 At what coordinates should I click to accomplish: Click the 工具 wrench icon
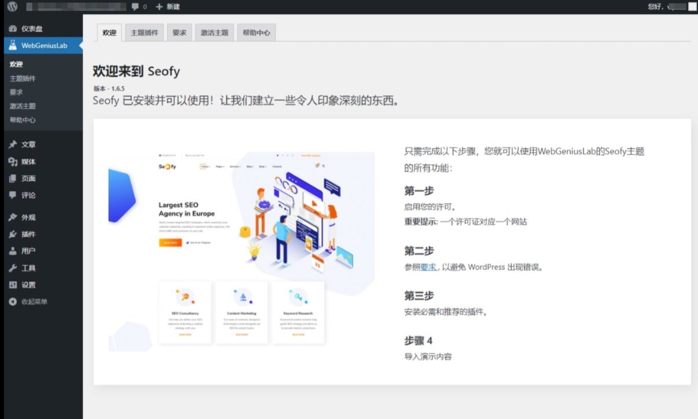click(13, 268)
